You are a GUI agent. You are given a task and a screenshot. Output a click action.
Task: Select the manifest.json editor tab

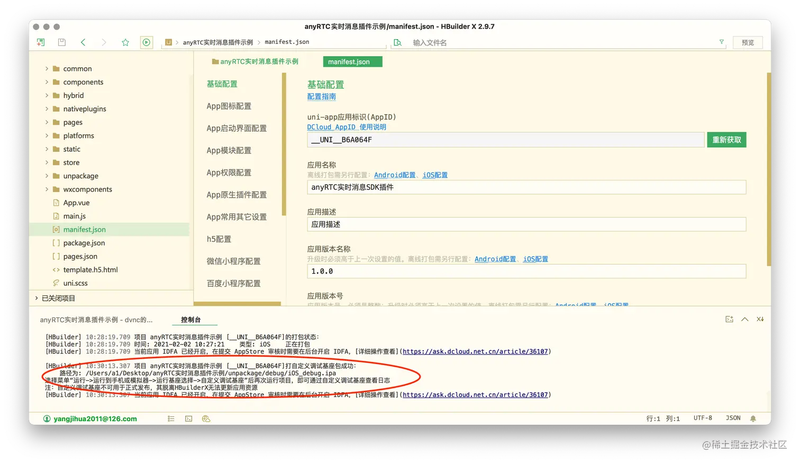pos(352,62)
